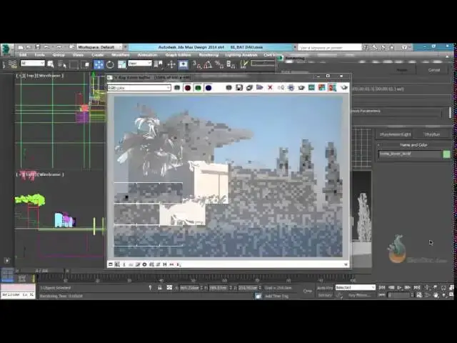Click the Help question-mark icon
The image size is (457, 343).
point(404,47)
